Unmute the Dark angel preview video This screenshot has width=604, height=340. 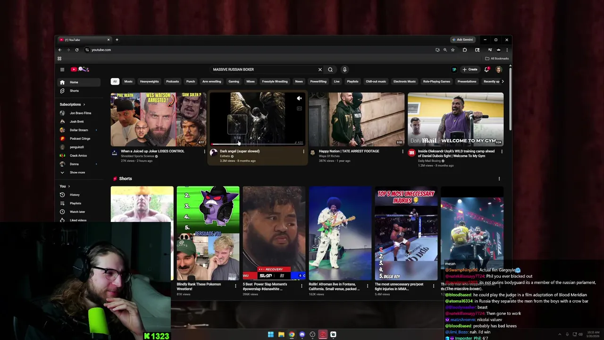tap(299, 99)
